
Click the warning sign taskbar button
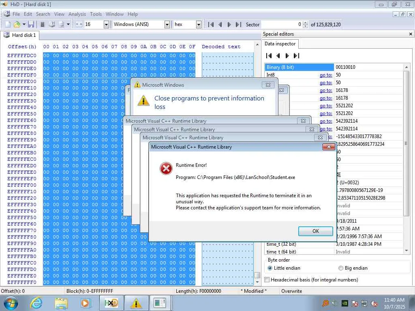pos(136,303)
